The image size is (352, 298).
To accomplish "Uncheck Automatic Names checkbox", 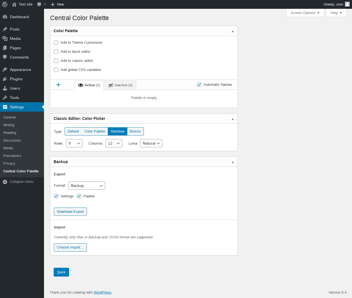I will 199,85.
